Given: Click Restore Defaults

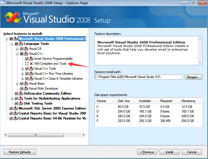Looking at the screenshot, I should 20,152.
